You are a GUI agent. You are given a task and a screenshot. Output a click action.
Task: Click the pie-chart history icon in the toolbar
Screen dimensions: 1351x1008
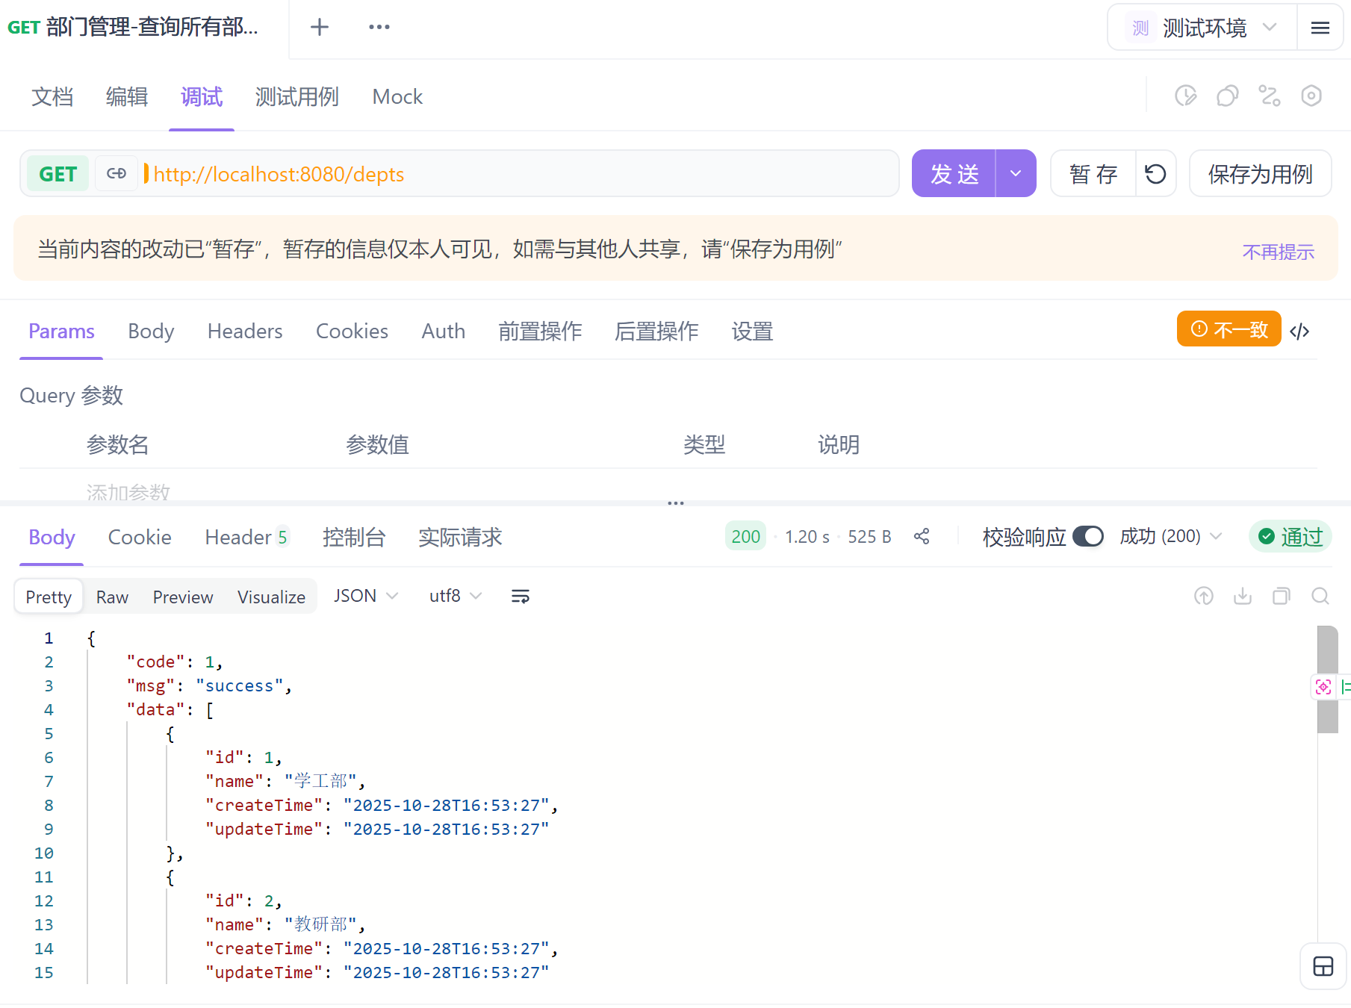click(x=1185, y=96)
